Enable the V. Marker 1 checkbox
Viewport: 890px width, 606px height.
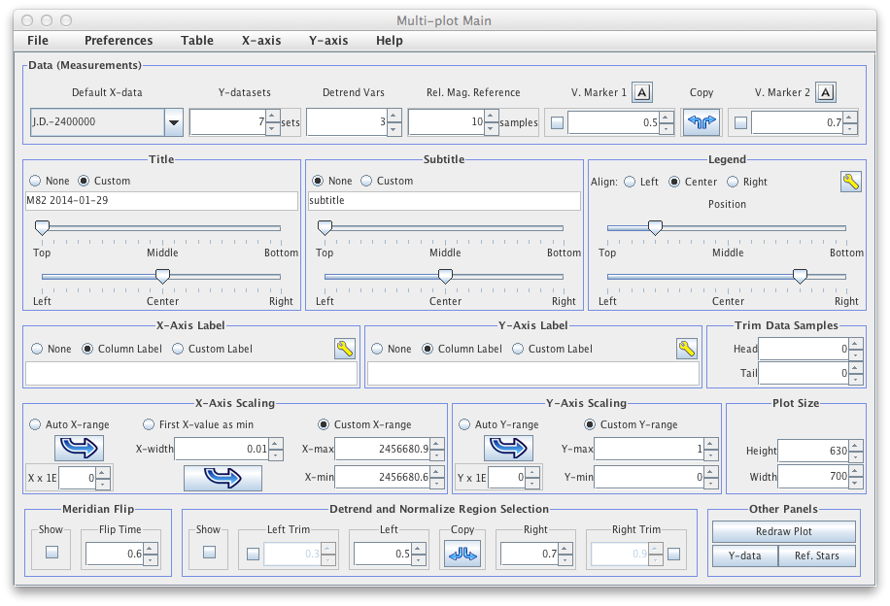pyautogui.click(x=557, y=123)
